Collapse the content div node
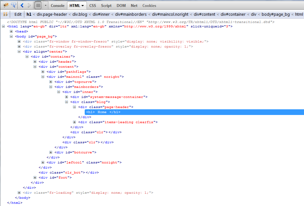 pyautogui.click(x=35, y=66)
